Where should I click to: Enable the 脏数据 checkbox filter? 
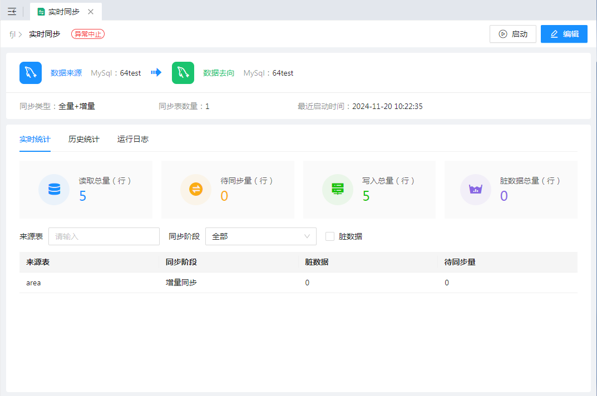click(330, 236)
